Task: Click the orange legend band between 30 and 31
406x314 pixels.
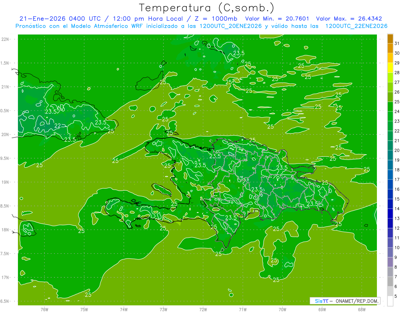Action: click(390, 48)
